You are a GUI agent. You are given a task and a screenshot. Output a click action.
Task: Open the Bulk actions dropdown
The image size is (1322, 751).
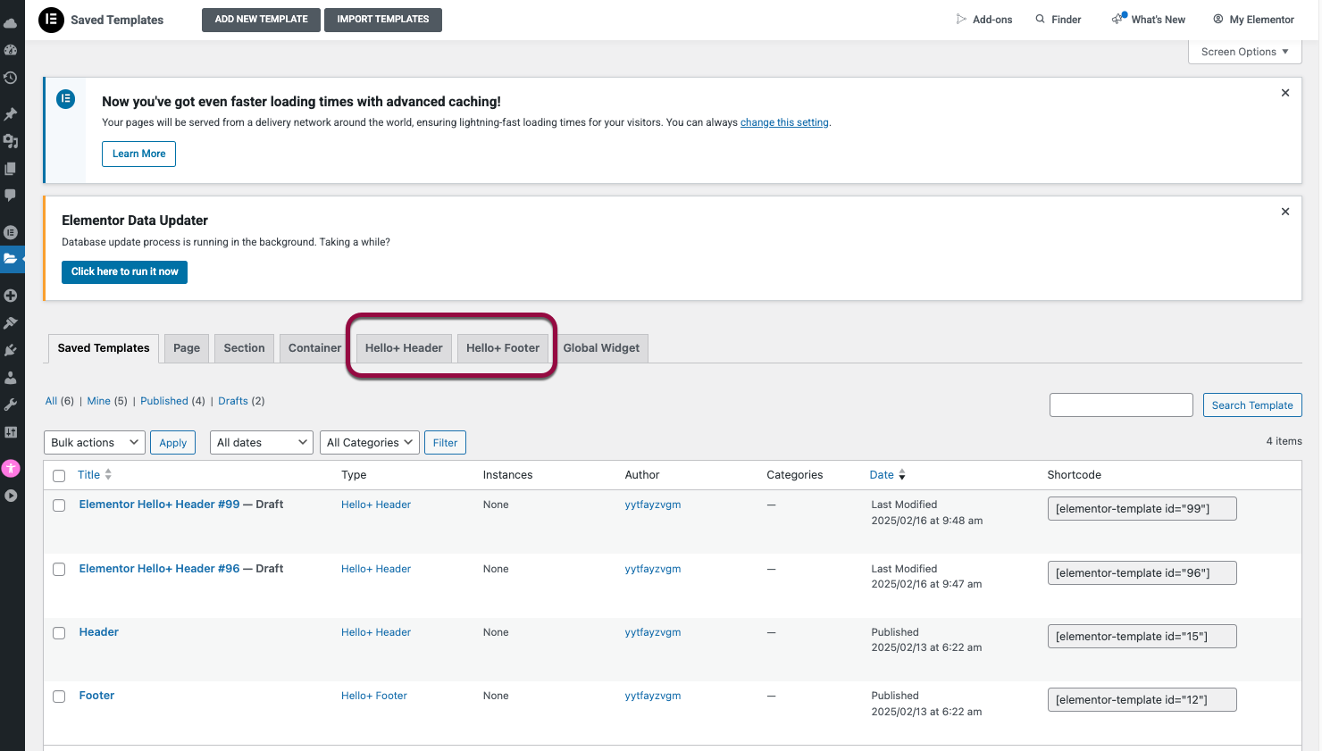pyautogui.click(x=94, y=442)
